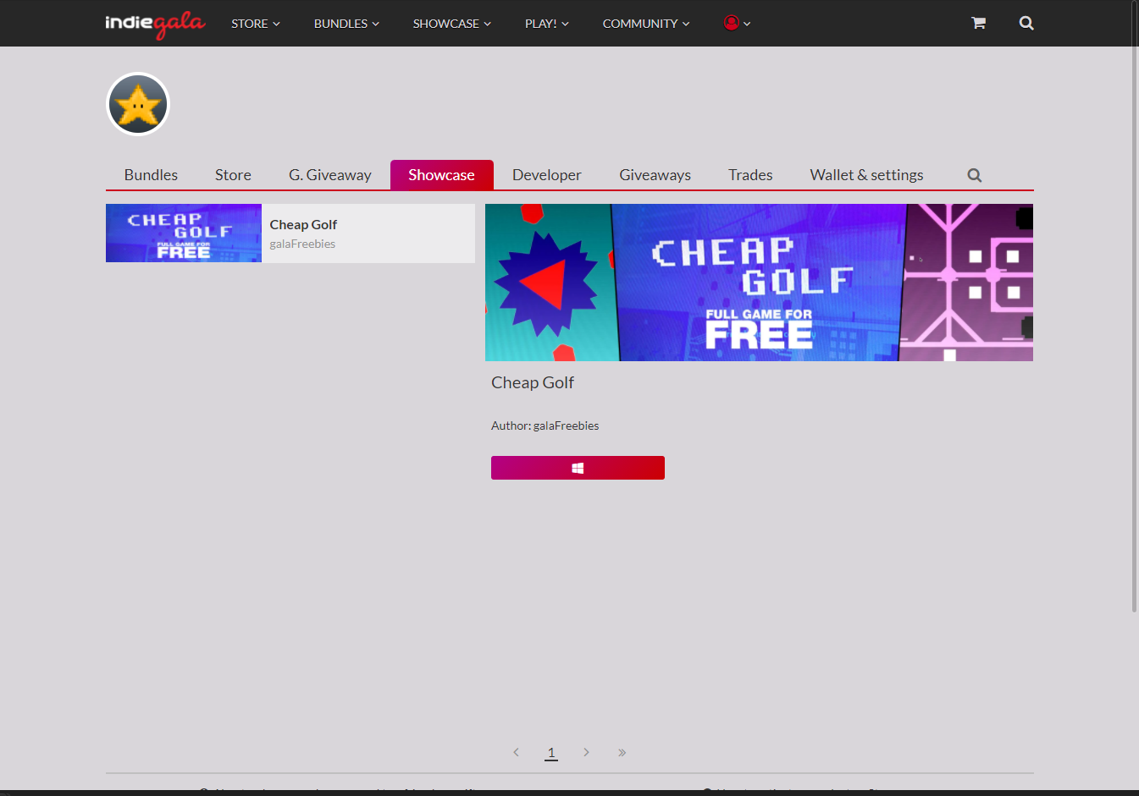Expand the SHOWCASE dropdown menu

tap(452, 24)
